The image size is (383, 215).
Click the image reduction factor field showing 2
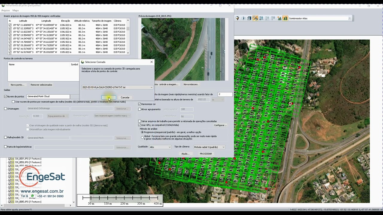(225, 94)
